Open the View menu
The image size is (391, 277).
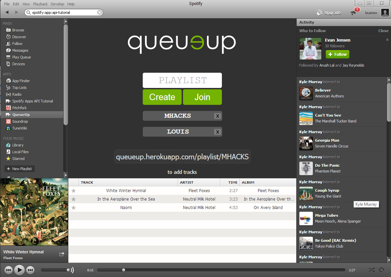click(x=26, y=4)
